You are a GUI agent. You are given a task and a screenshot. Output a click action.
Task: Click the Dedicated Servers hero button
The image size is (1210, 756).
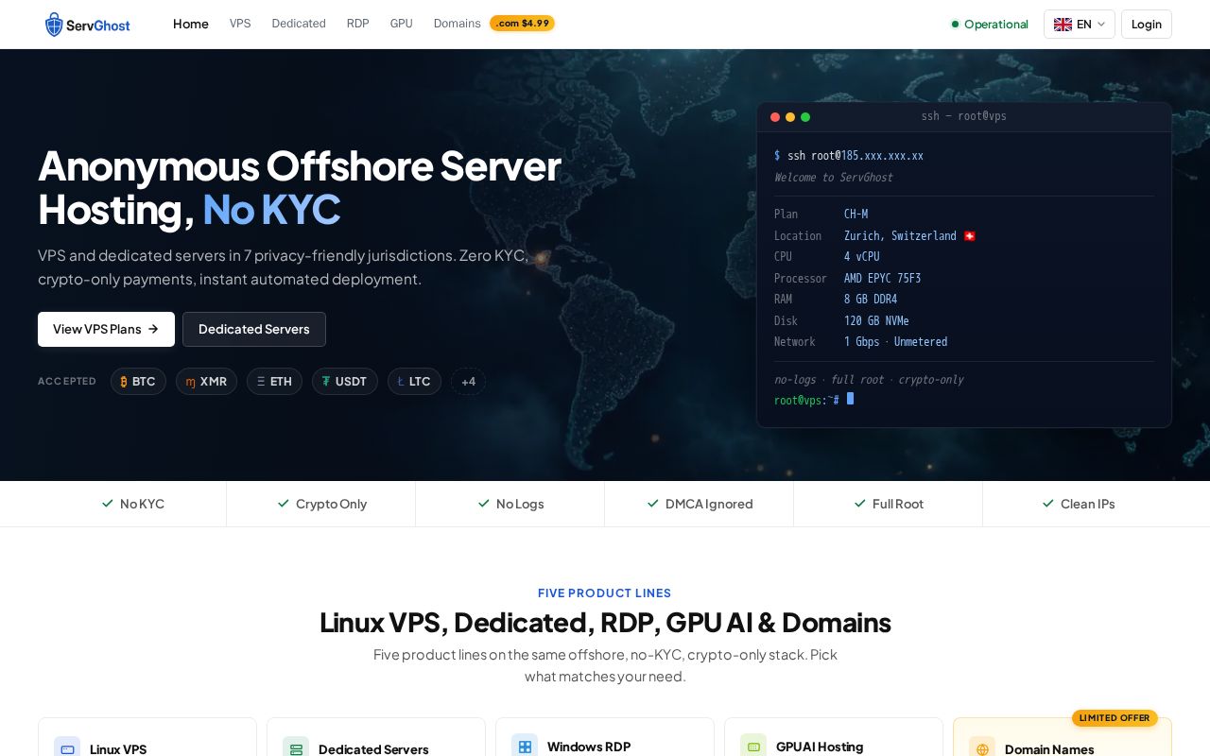pyautogui.click(x=254, y=329)
